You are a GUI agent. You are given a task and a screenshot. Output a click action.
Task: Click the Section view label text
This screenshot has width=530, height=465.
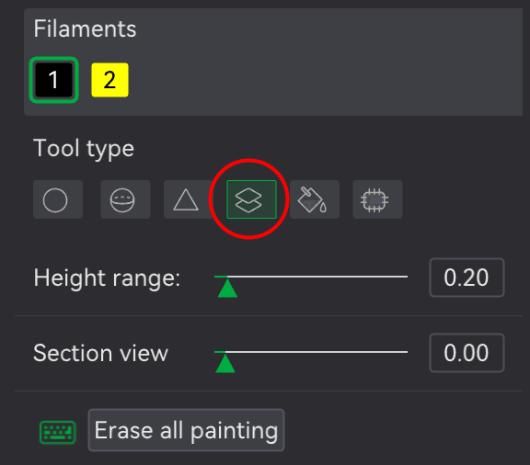(x=100, y=353)
